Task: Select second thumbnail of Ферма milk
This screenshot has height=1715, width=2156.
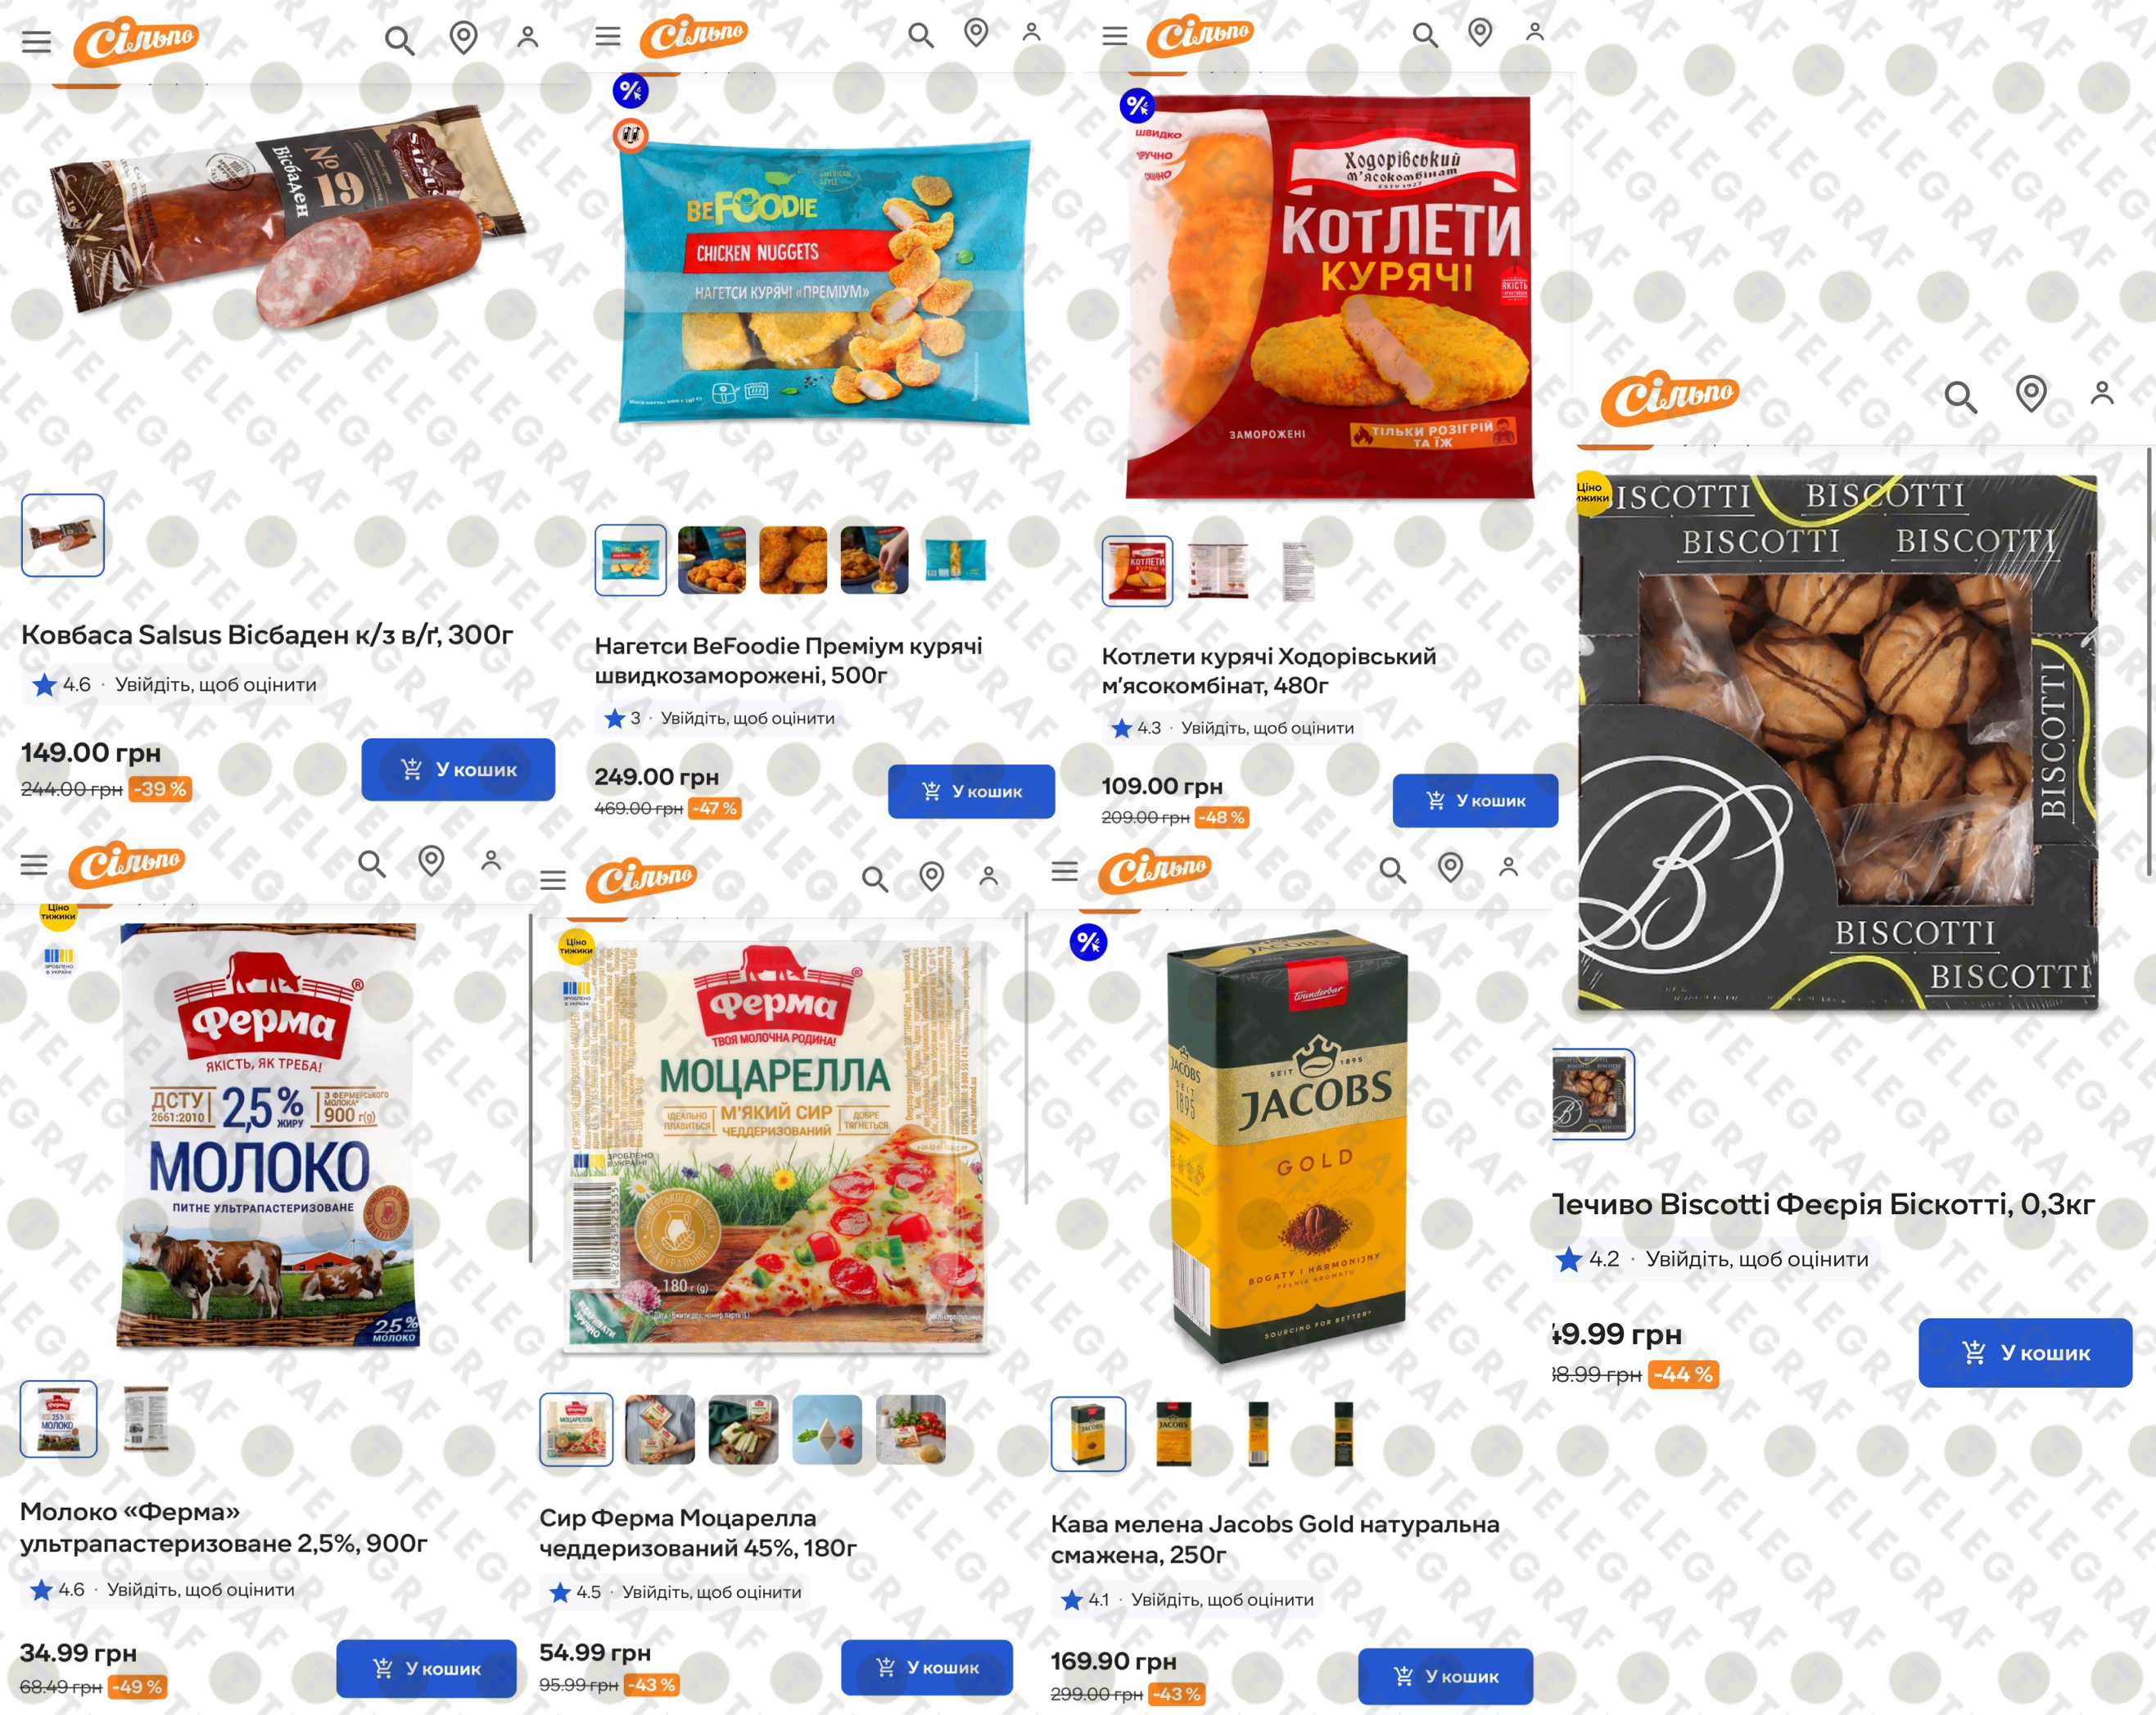Action: pyautogui.click(x=146, y=1418)
